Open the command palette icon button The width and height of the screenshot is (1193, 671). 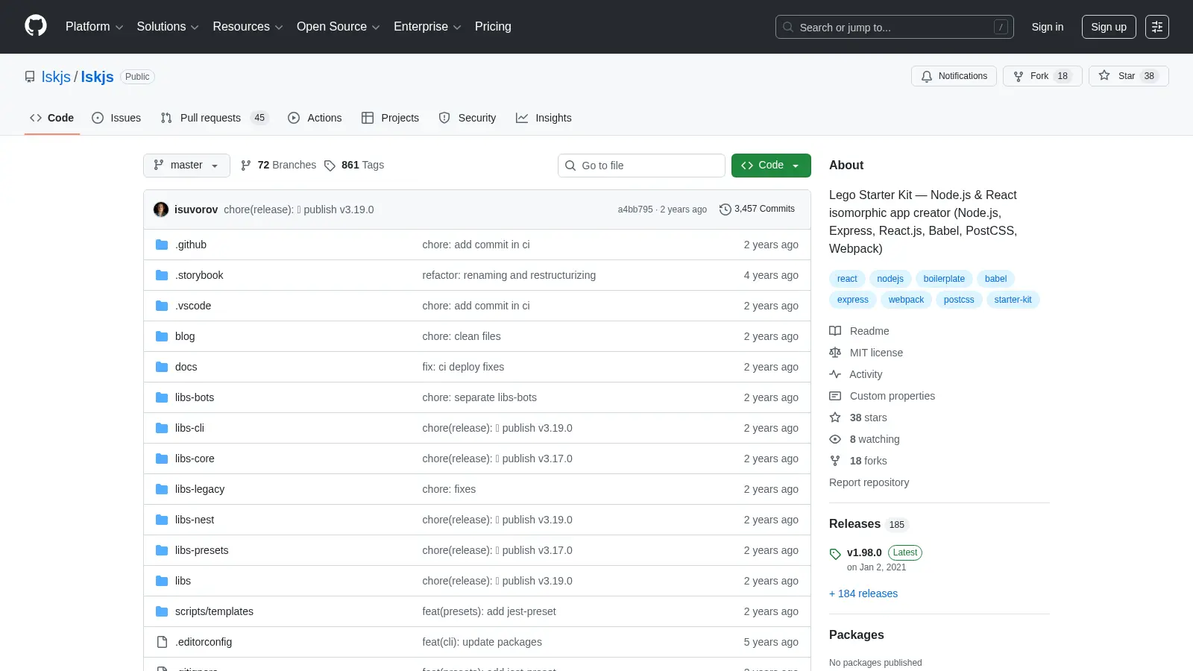[x=1157, y=27]
